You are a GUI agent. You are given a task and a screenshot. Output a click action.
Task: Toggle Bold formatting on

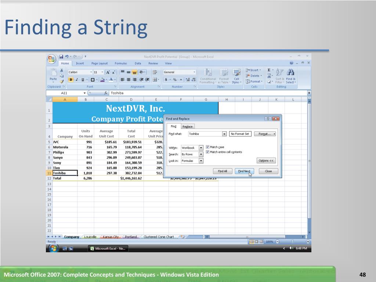coord(71,80)
